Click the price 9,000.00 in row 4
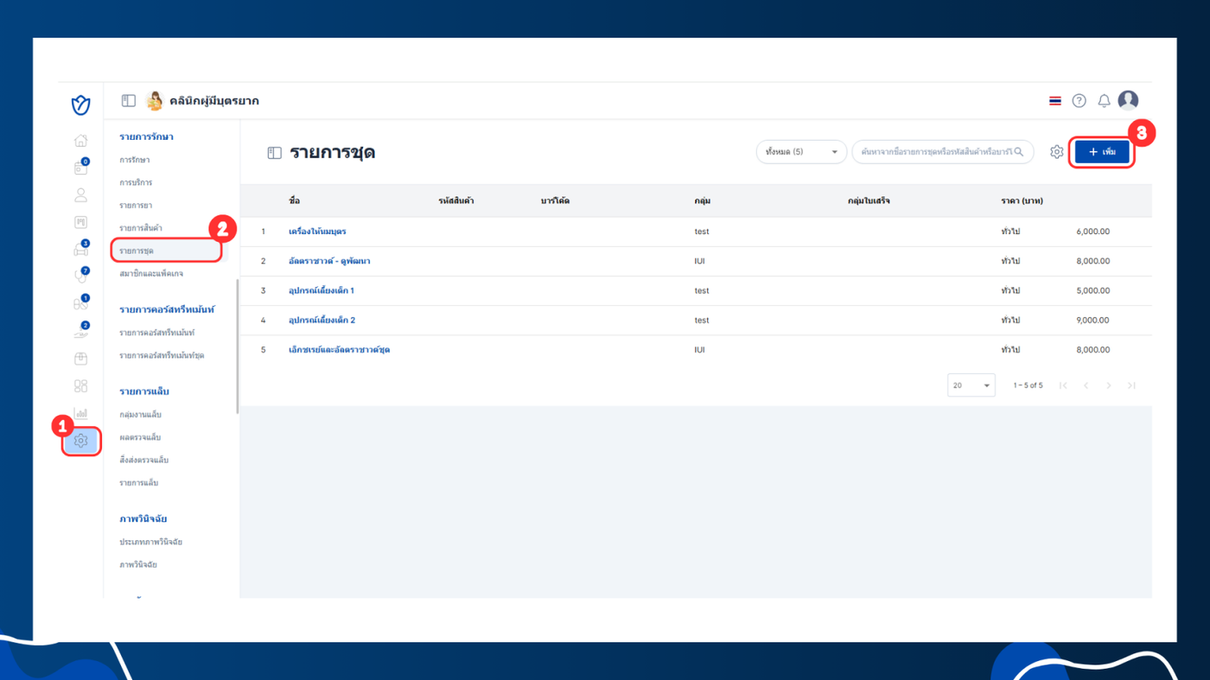Image resolution: width=1210 pixels, height=680 pixels. pos(1093,321)
